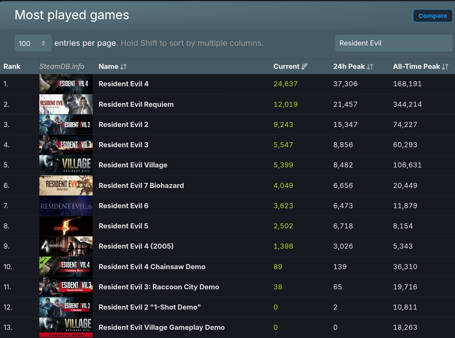Sort by All-Time Peak arrows
Image resolution: width=455 pixels, height=338 pixels.
445,67
